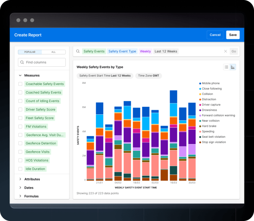The width and height of the screenshot is (254, 221).
Task: Cancel the report creation
Action: point(215,35)
